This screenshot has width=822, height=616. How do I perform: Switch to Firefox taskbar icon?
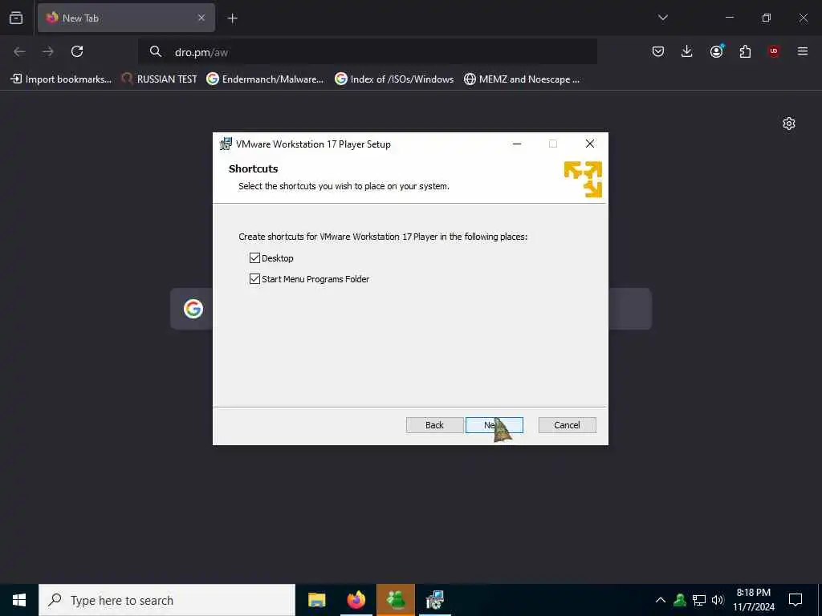pos(356,600)
